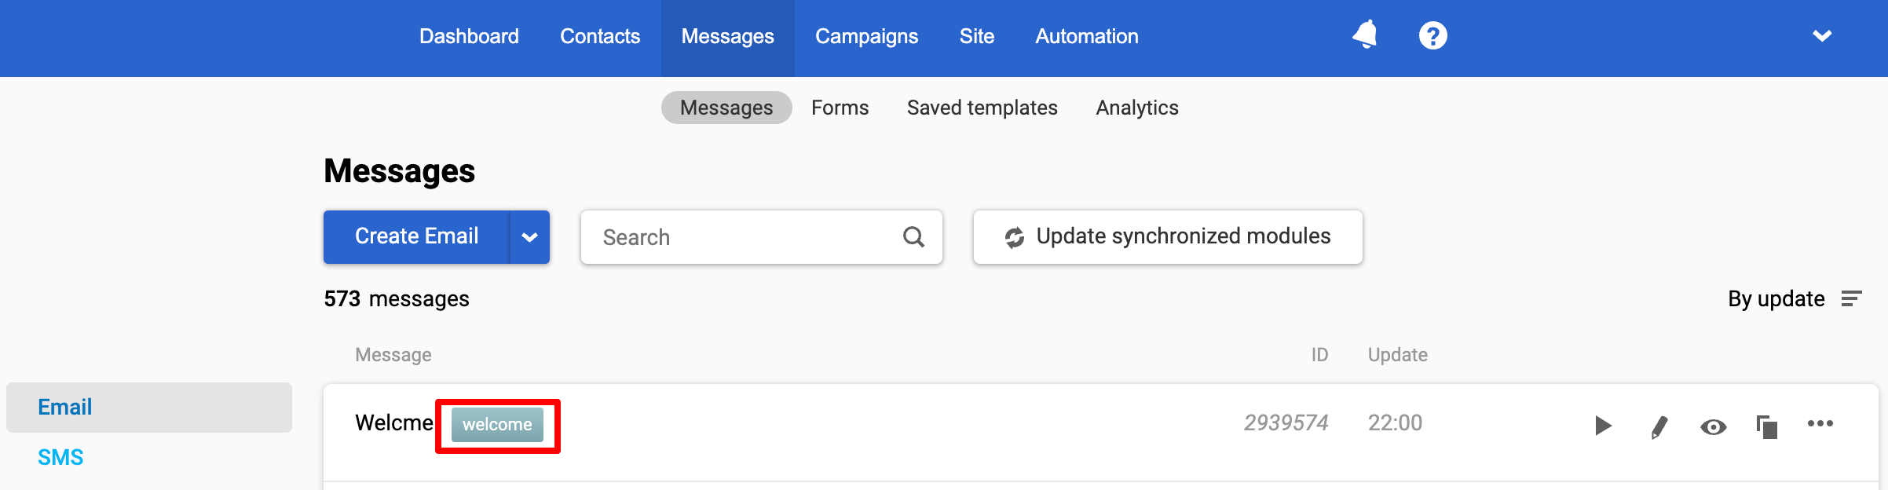The height and width of the screenshot is (490, 1888).
Task: Go to the Analytics tab
Action: click(1136, 108)
